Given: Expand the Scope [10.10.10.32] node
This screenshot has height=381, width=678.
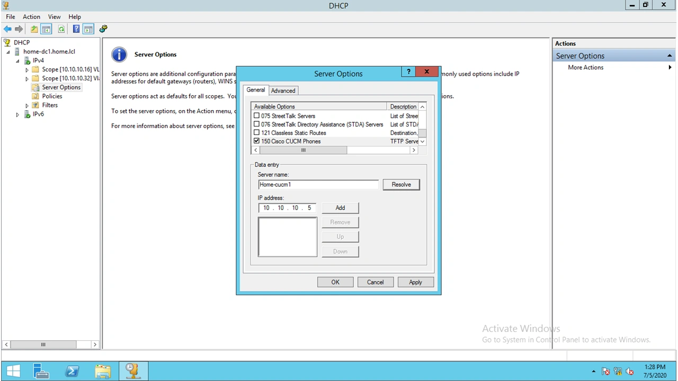Looking at the screenshot, I should pos(27,78).
